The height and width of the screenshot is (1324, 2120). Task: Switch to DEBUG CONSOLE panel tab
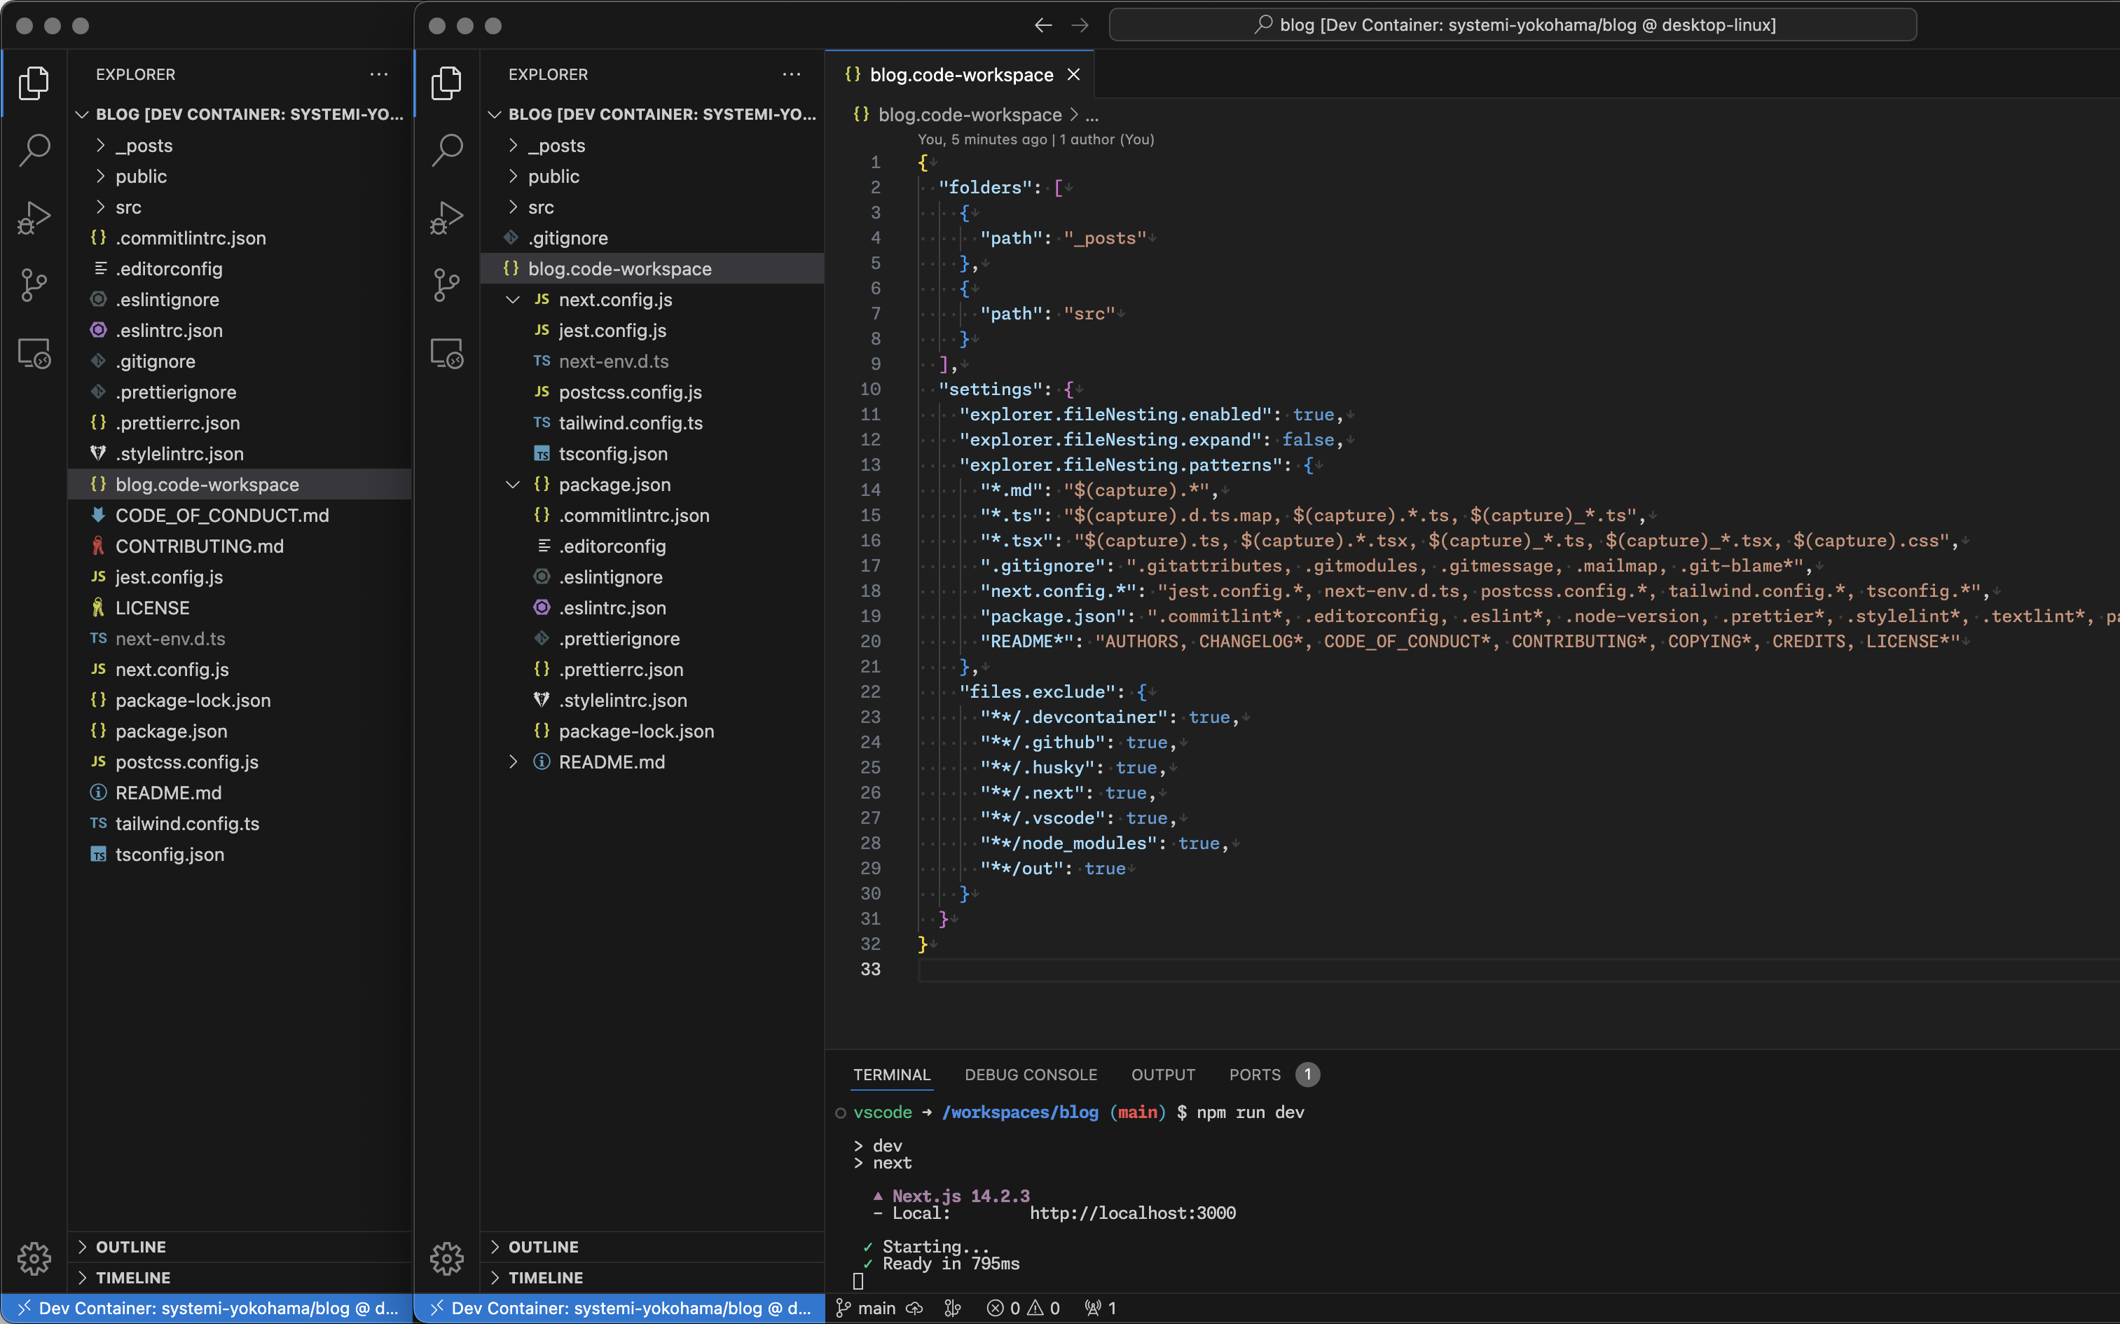coord(1031,1075)
